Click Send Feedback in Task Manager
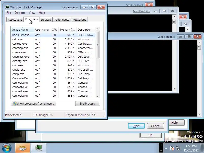The height and width of the screenshot is (153, 204). 70,8
